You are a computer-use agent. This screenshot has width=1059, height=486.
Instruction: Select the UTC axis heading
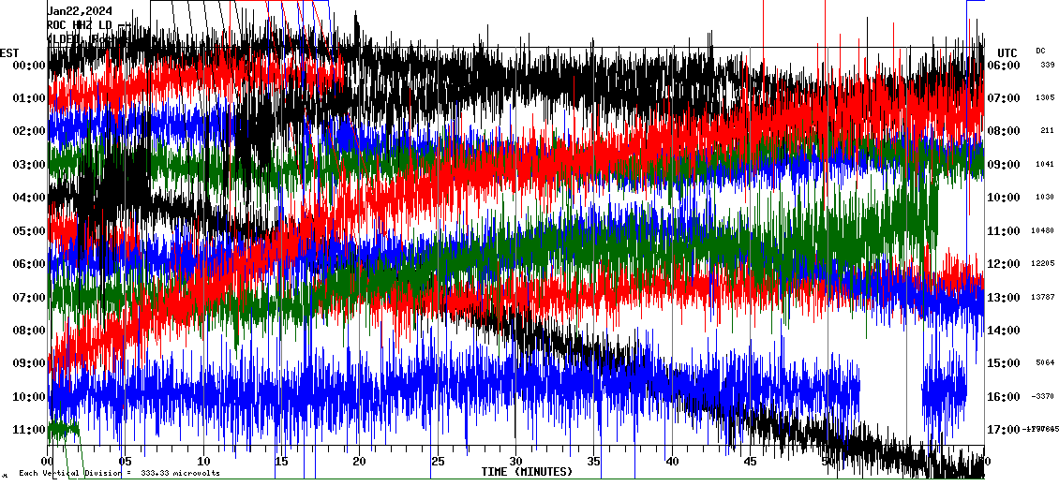tap(1007, 52)
